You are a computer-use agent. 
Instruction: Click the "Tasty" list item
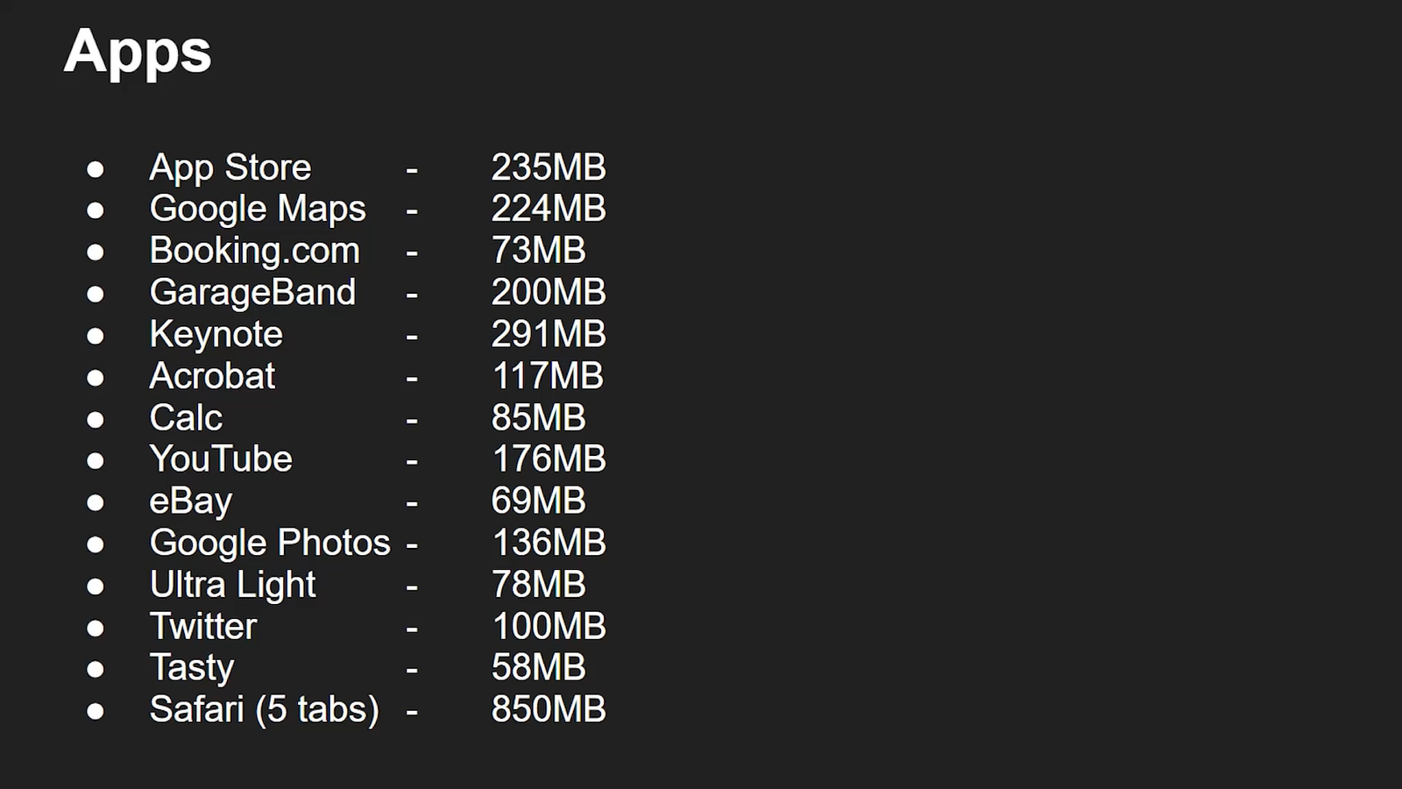click(x=192, y=668)
